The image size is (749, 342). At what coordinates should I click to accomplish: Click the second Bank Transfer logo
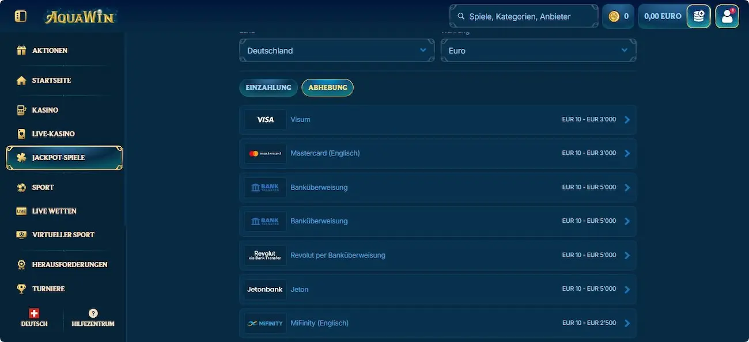click(265, 221)
